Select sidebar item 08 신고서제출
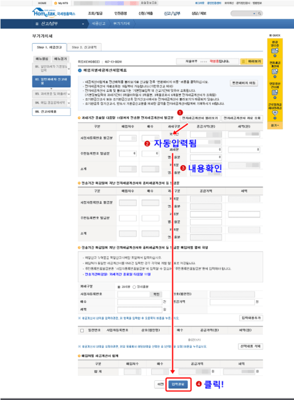This screenshot has height=400, width=294. point(51,112)
